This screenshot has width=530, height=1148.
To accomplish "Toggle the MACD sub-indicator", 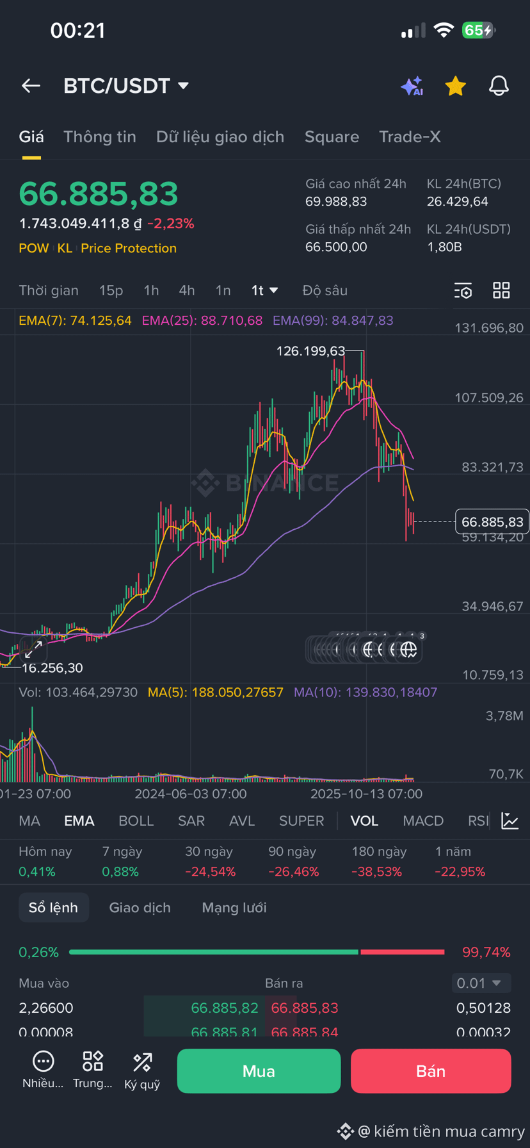I will [x=423, y=821].
